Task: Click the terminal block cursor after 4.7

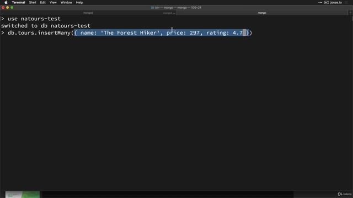Action: click(244, 33)
